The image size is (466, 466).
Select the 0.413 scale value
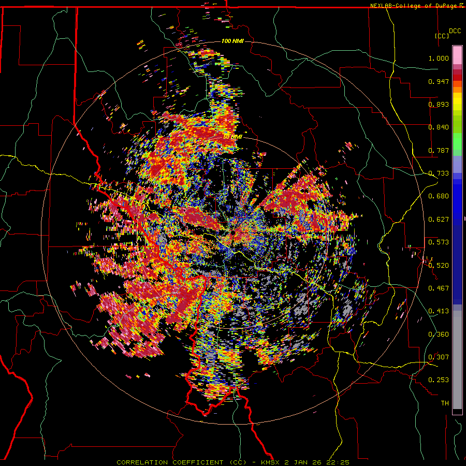(439, 311)
